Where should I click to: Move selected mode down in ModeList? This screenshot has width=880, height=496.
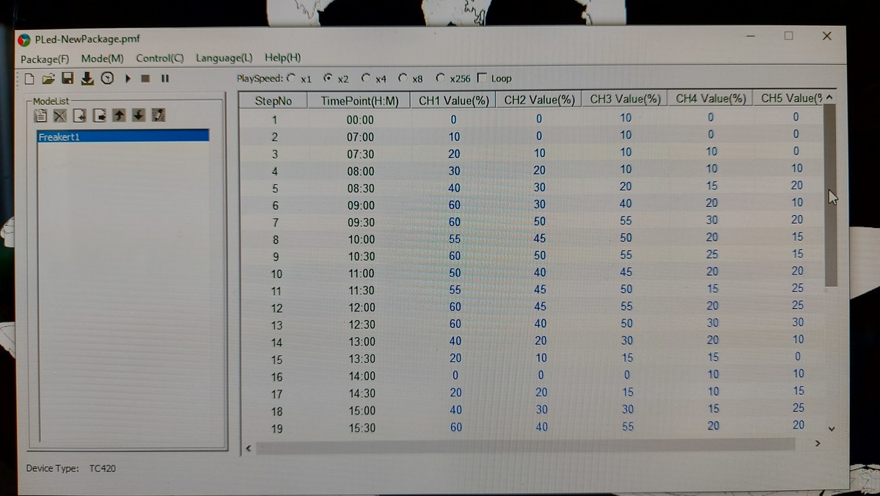tap(139, 115)
